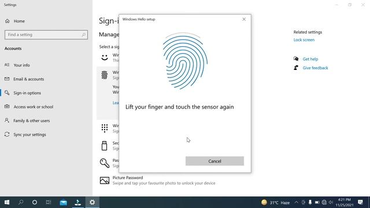Open Family & other users

31,121
